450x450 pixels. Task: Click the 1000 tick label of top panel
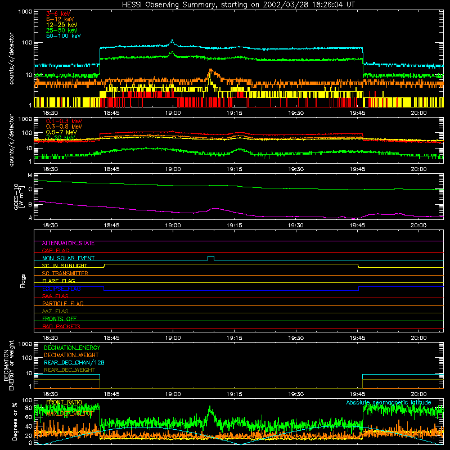[x=25, y=12]
